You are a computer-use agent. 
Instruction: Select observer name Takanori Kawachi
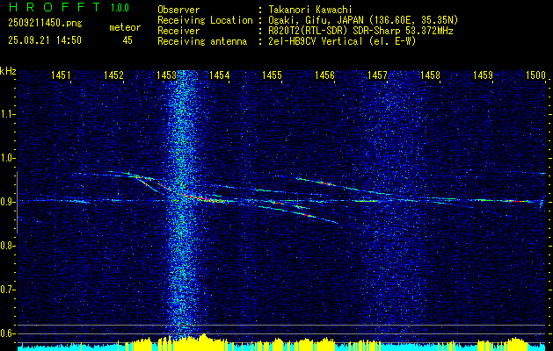pyautogui.click(x=309, y=10)
